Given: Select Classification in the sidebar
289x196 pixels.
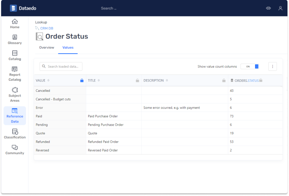Looking at the screenshot, I should [15, 134].
